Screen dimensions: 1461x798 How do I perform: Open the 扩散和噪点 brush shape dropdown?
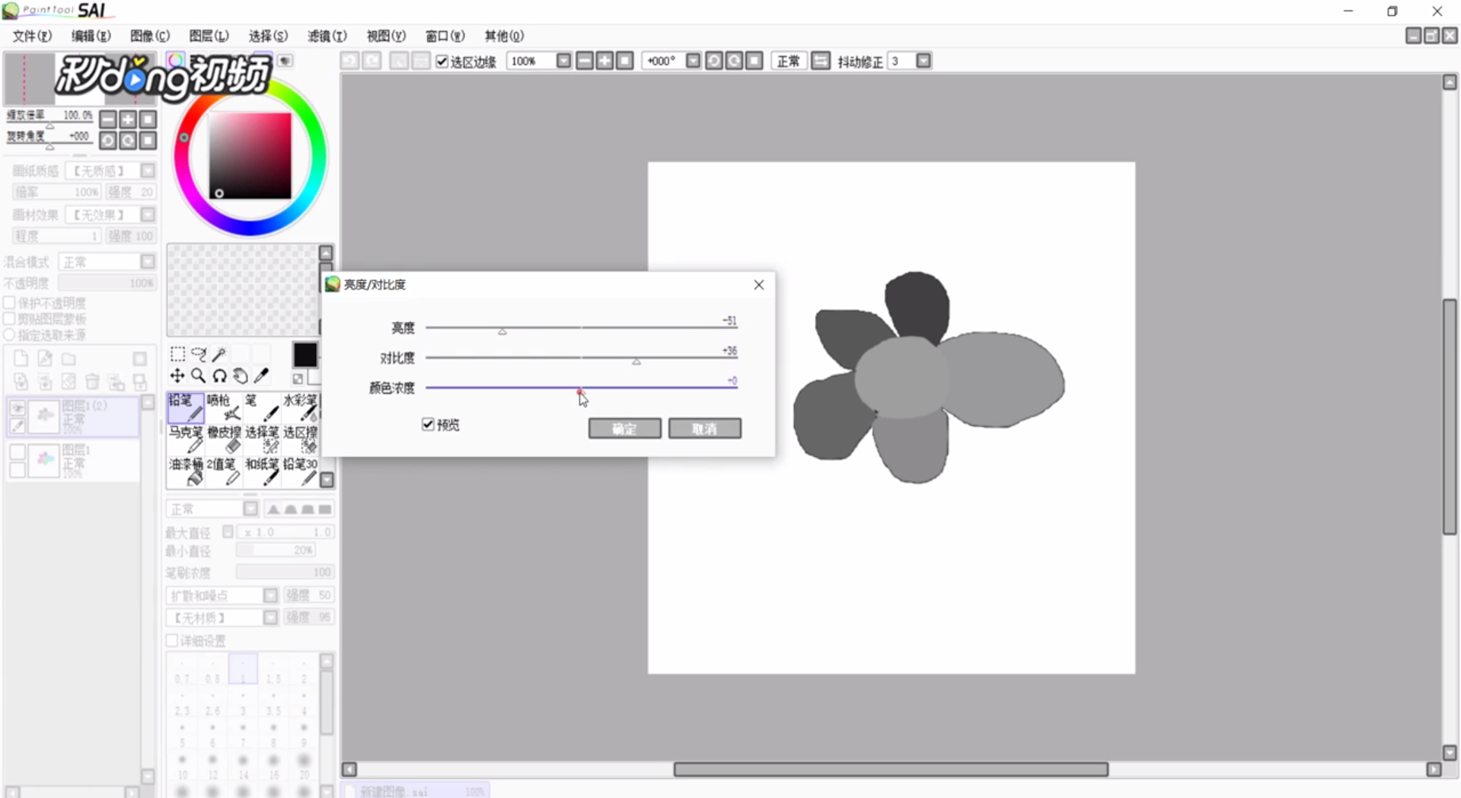coord(270,595)
